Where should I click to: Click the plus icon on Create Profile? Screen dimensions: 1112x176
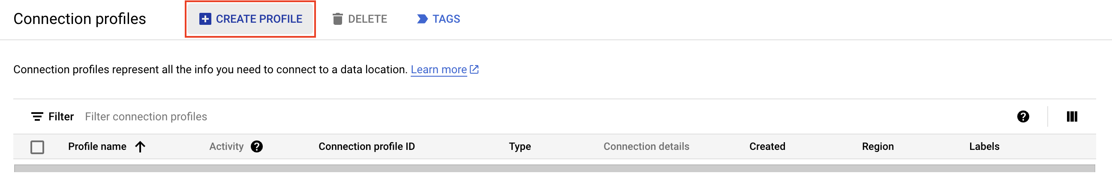(x=205, y=19)
